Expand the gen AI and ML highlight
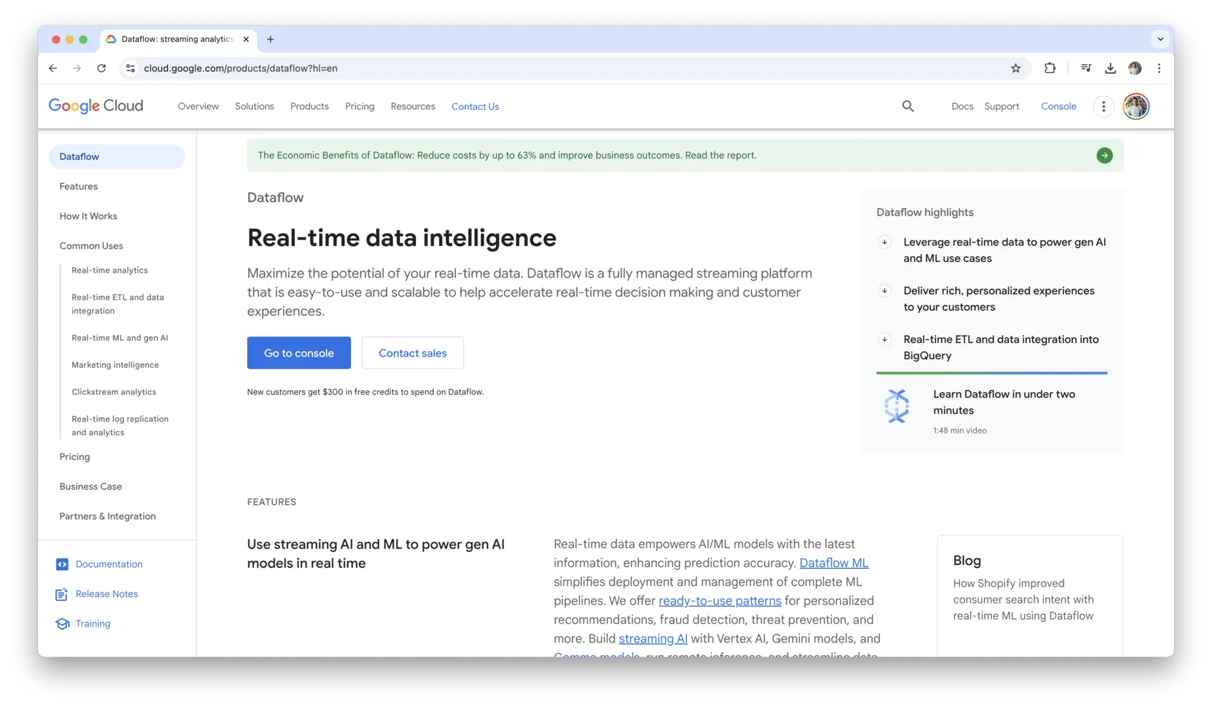The image size is (1212, 707). 884,242
